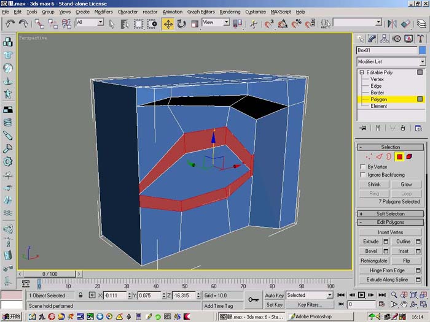Viewport: 430px width, 322px height.
Task: Open the Utilities hammer panel tab
Action: tap(420, 39)
